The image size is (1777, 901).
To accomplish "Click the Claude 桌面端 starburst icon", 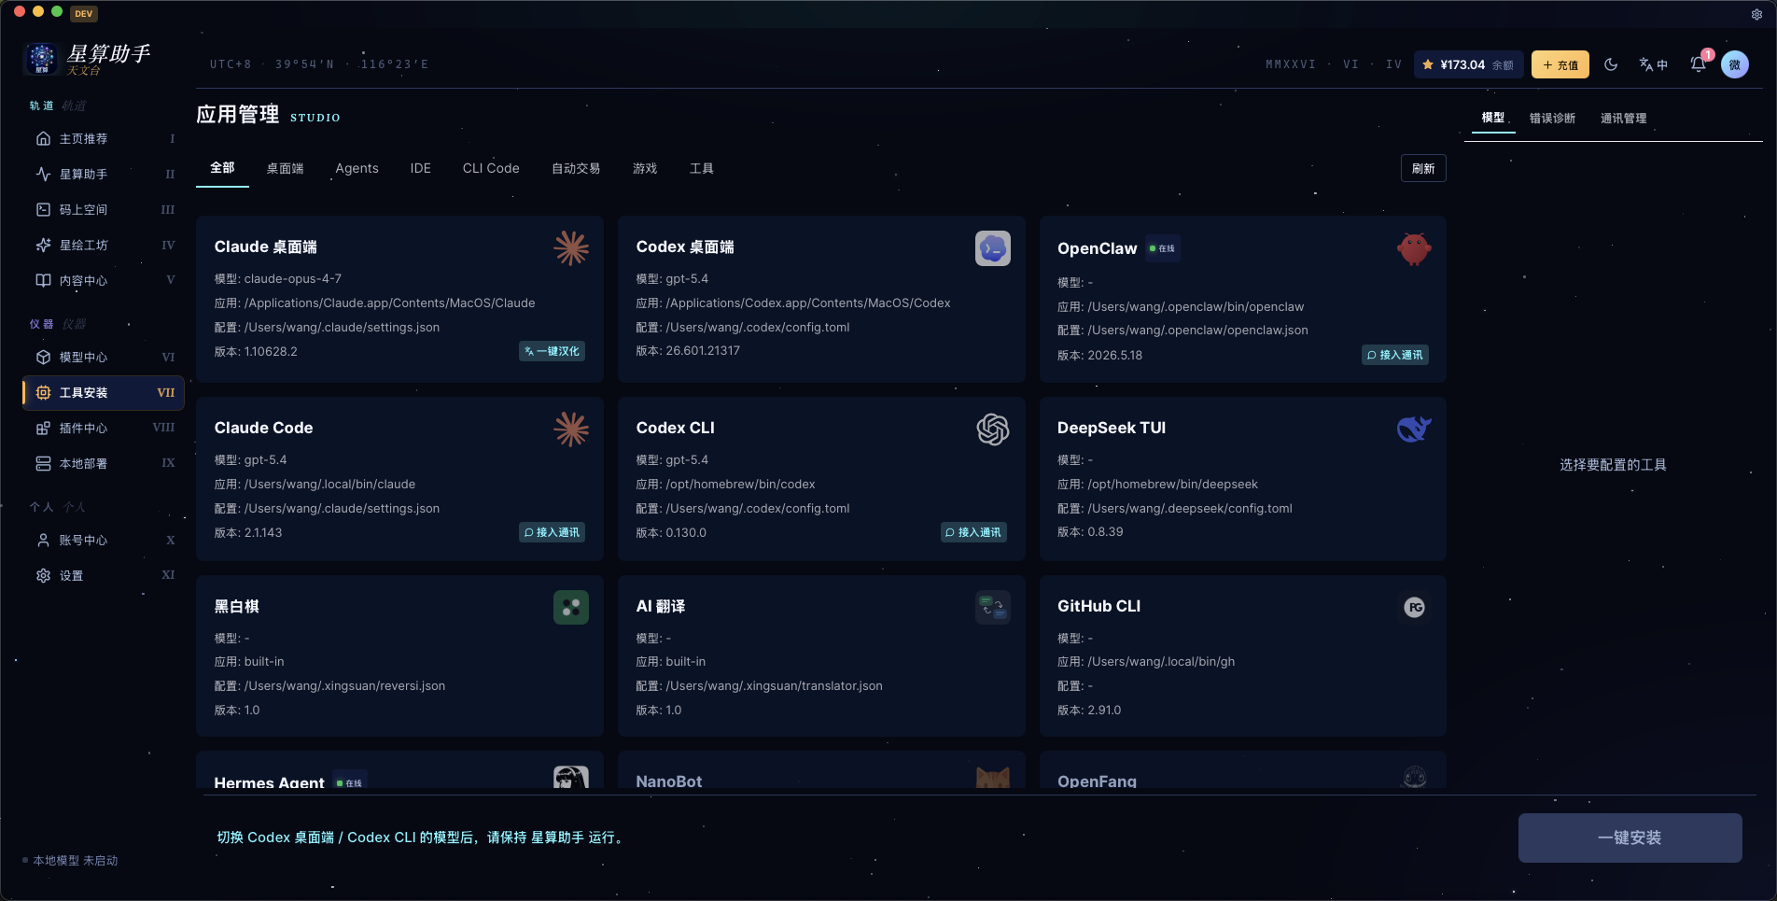I will tap(571, 248).
